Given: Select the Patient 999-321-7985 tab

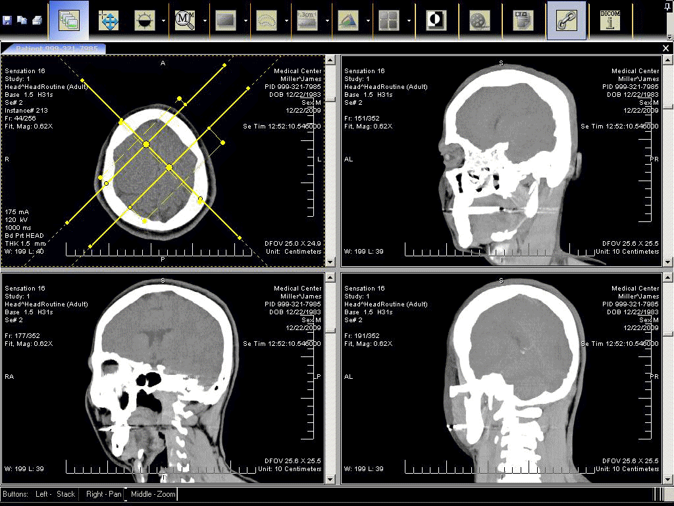Looking at the screenshot, I should (x=53, y=49).
